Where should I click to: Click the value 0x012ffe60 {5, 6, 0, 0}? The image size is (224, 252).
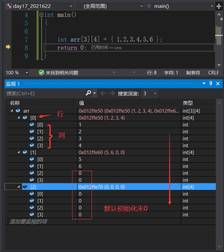coord(102,152)
